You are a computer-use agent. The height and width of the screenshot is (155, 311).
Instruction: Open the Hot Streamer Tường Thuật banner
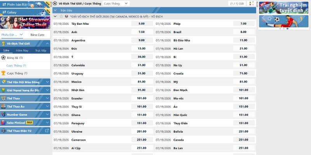(x=25, y=22)
